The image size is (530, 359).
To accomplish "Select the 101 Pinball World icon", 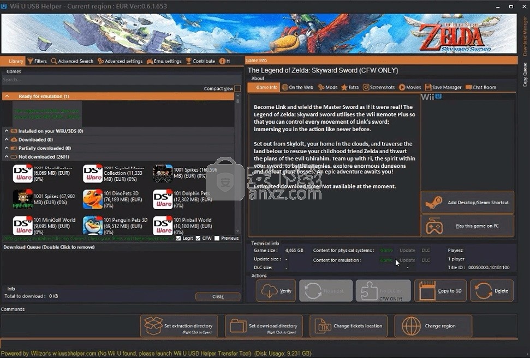I will (163, 226).
